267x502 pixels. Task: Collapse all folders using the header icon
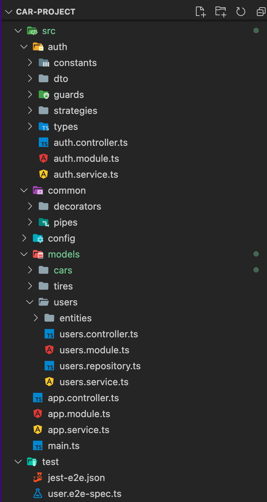(261, 12)
